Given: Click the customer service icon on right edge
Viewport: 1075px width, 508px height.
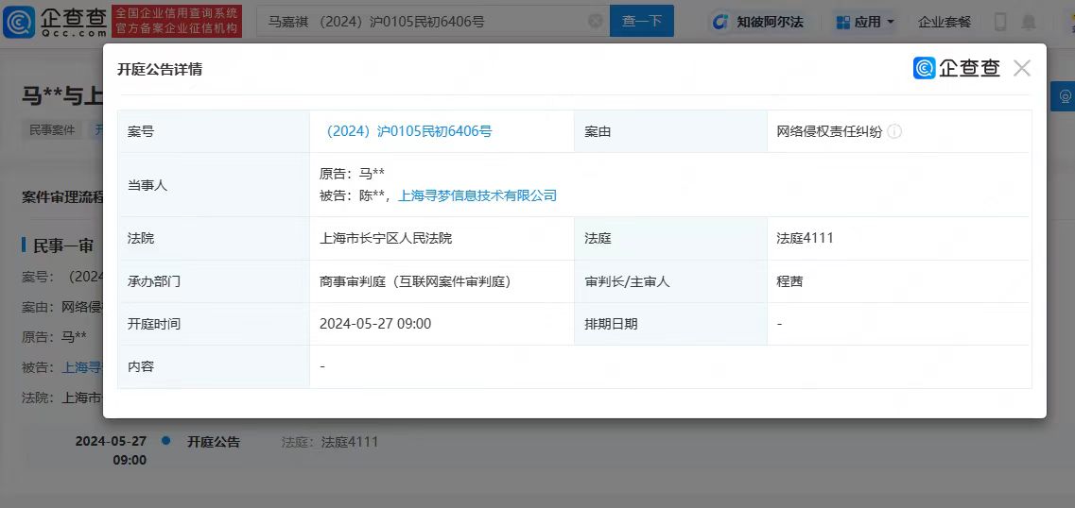Looking at the screenshot, I should pos(1065,96).
